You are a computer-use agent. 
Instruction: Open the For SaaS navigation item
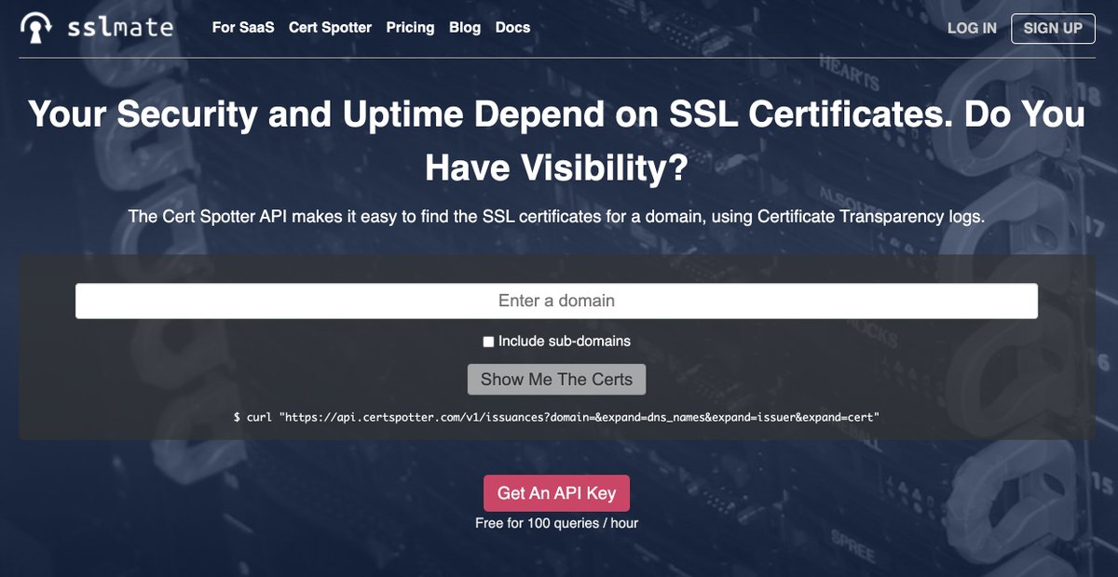[x=242, y=28]
